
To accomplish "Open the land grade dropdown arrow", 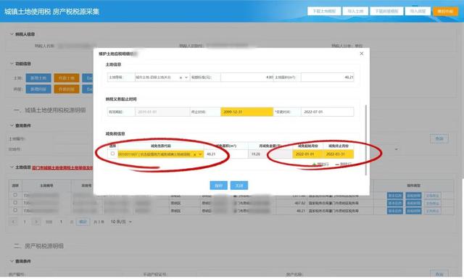I will [x=186, y=78].
